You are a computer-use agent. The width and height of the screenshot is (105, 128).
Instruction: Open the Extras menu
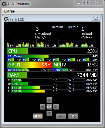coord(9,11)
